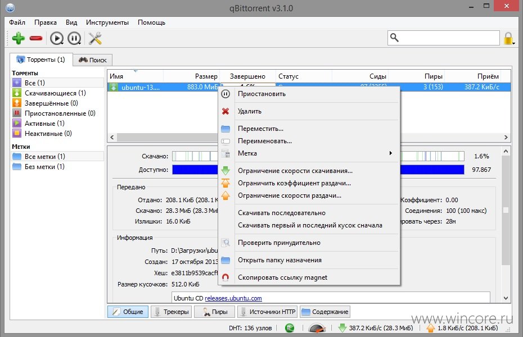Click details panel scroll down arrow
Viewport: 523px width, 337px height.
click(x=506, y=298)
